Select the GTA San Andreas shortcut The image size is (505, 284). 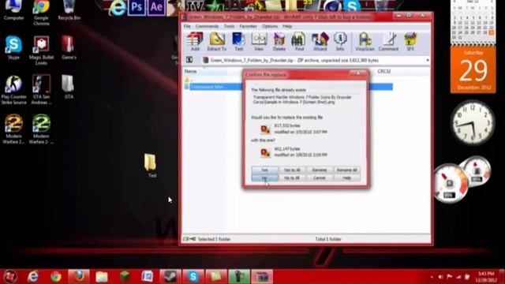(41, 90)
